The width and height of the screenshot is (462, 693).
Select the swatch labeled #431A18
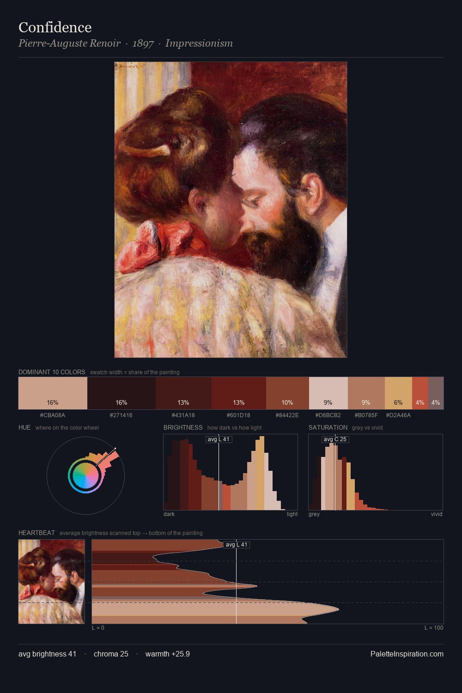183,393
